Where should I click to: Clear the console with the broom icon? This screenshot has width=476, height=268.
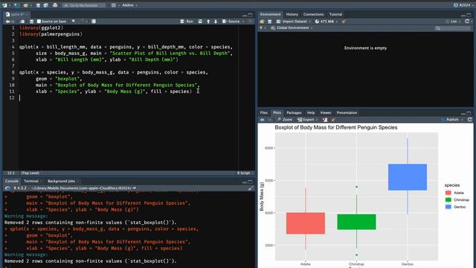tap(251, 188)
